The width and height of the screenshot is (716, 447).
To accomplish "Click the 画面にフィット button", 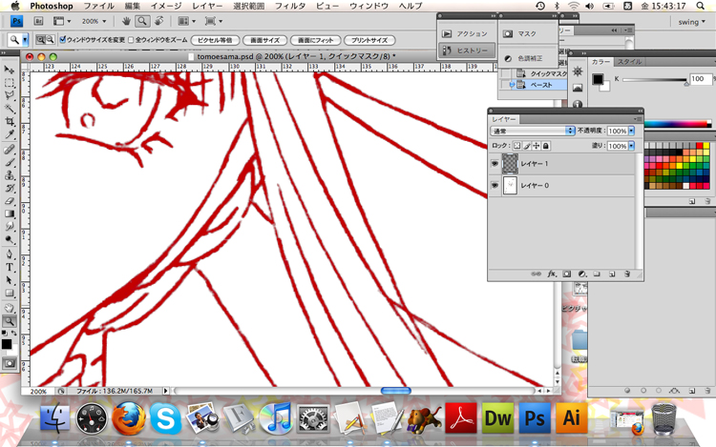I will coord(315,40).
